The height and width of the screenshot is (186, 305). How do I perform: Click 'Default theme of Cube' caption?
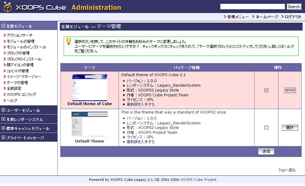click(90, 104)
